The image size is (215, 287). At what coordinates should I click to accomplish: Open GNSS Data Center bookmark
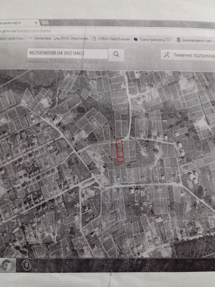pos(72,39)
